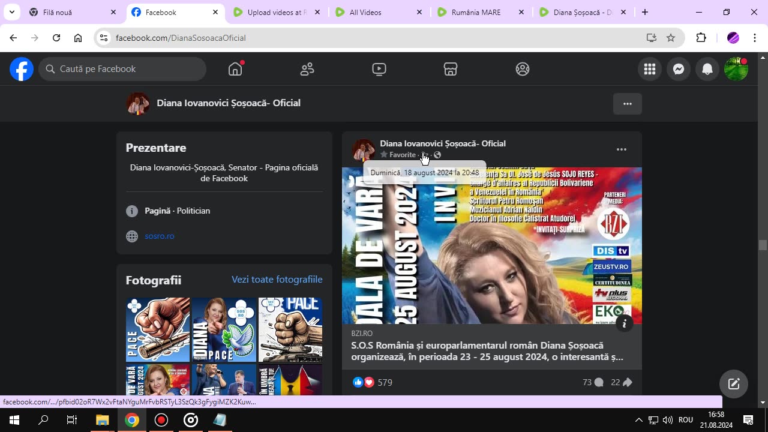Open Windows taskbar search
Image resolution: width=768 pixels, height=432 pixels.
pyautogui.click(x=43, y=420)
